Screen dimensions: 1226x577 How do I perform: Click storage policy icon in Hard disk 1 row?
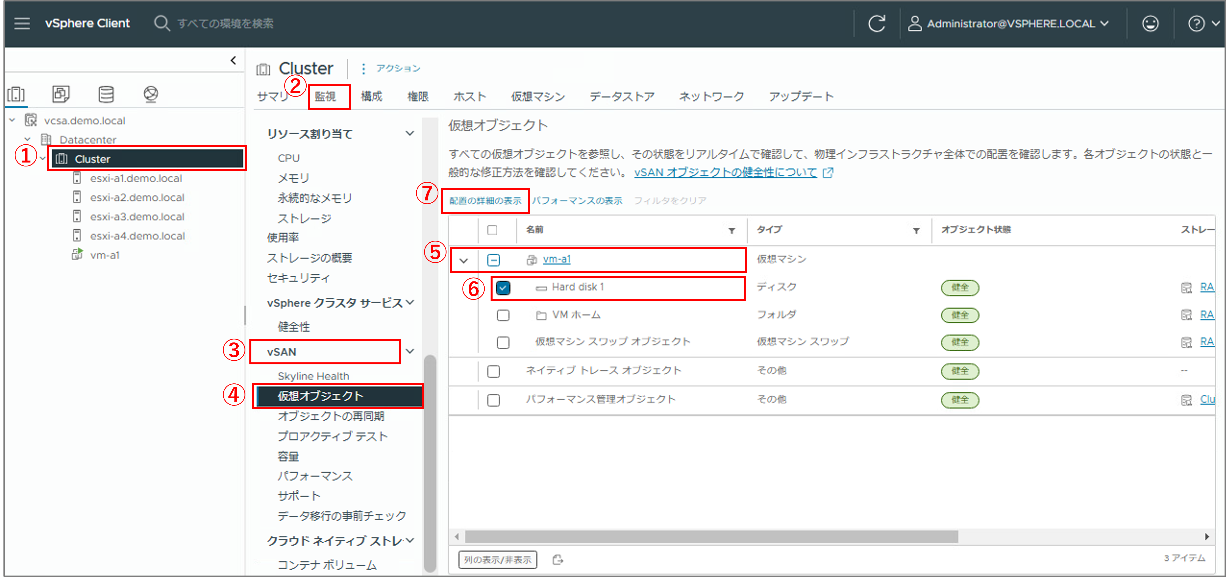(1187, 288)
